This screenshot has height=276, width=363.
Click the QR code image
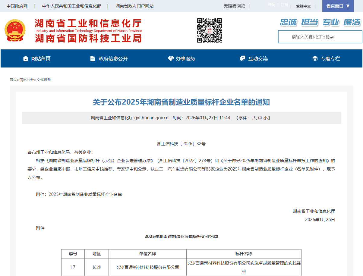point(210,30)
